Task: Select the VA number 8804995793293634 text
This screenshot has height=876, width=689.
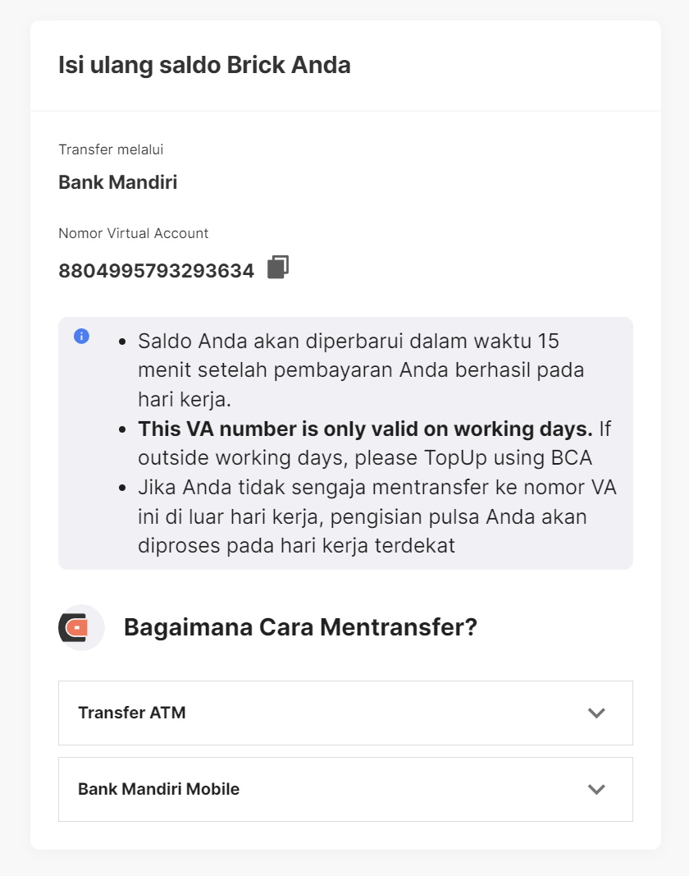Action: click(x=156, y=271)
